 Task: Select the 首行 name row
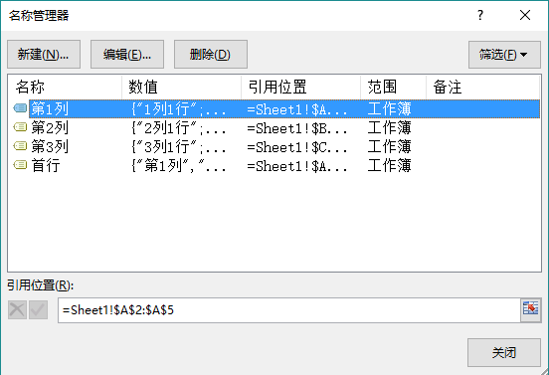click(x=274, y=165)
